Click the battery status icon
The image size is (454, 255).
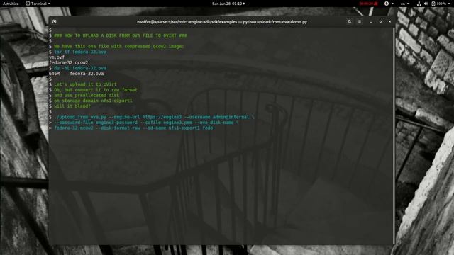pyautogui.click(x=433, y=4)
